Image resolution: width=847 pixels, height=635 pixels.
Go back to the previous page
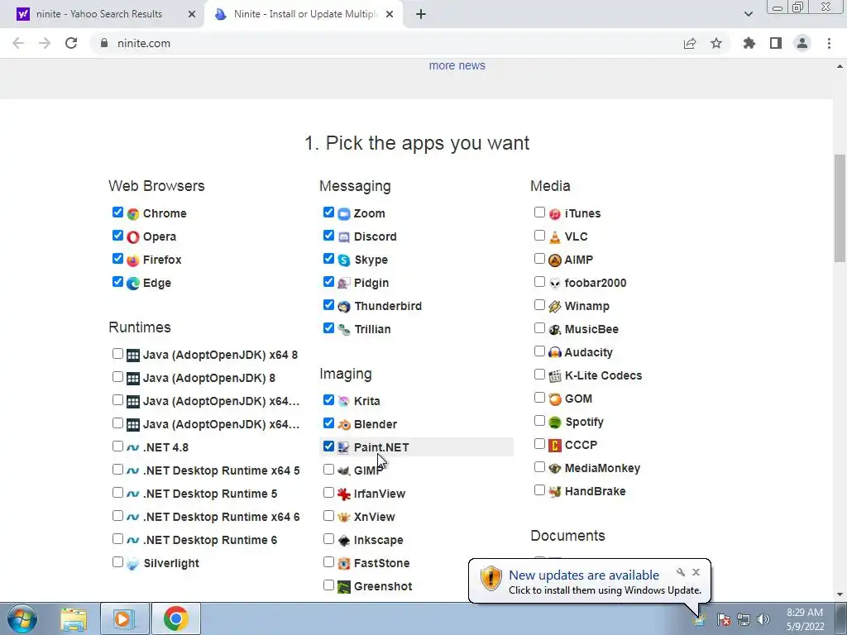click(x=18, y=43)
